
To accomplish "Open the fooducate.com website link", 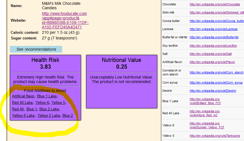I will coord(65,20).
